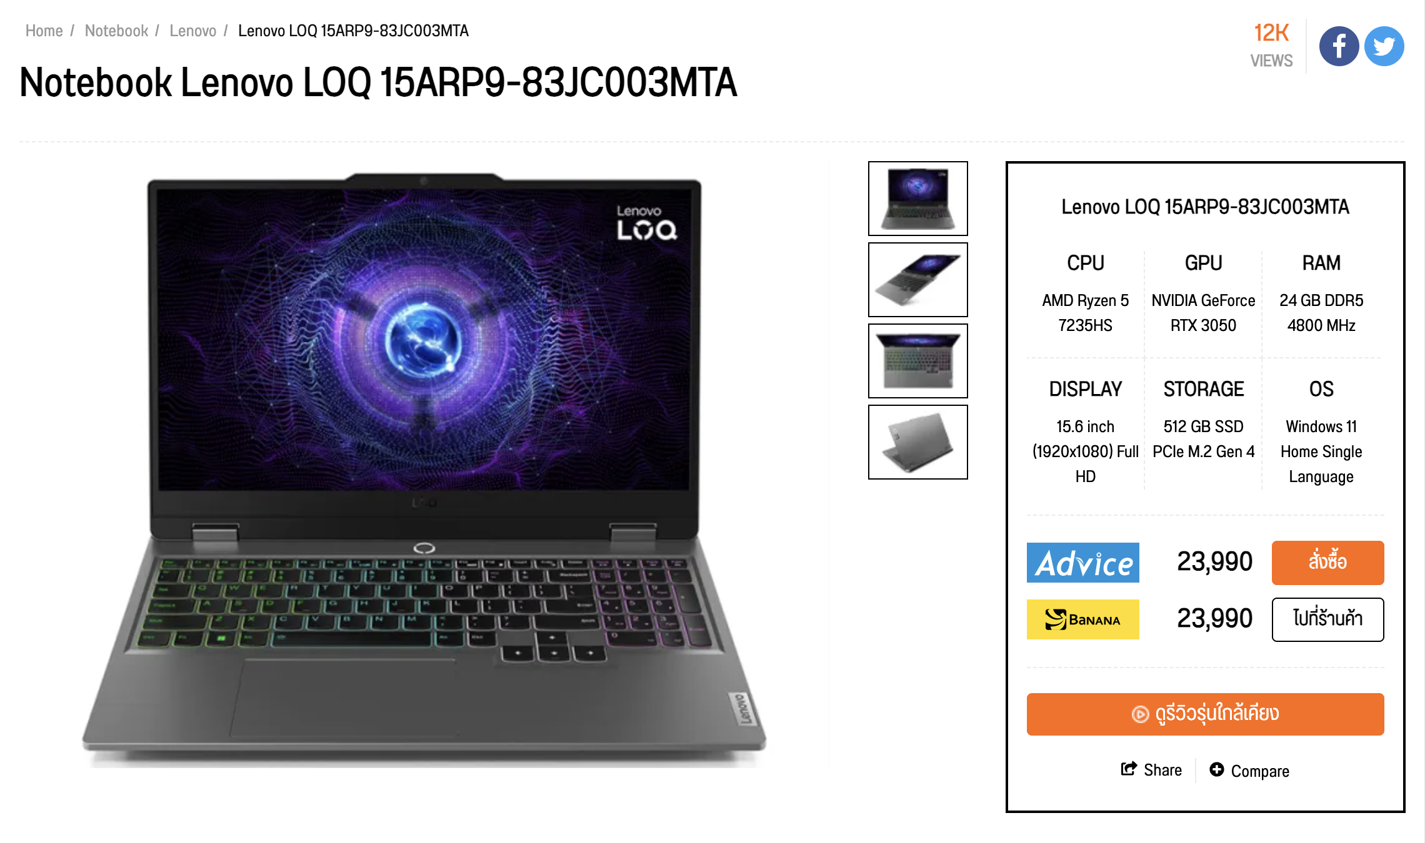Share the page on Facebook

point(1339,46)
